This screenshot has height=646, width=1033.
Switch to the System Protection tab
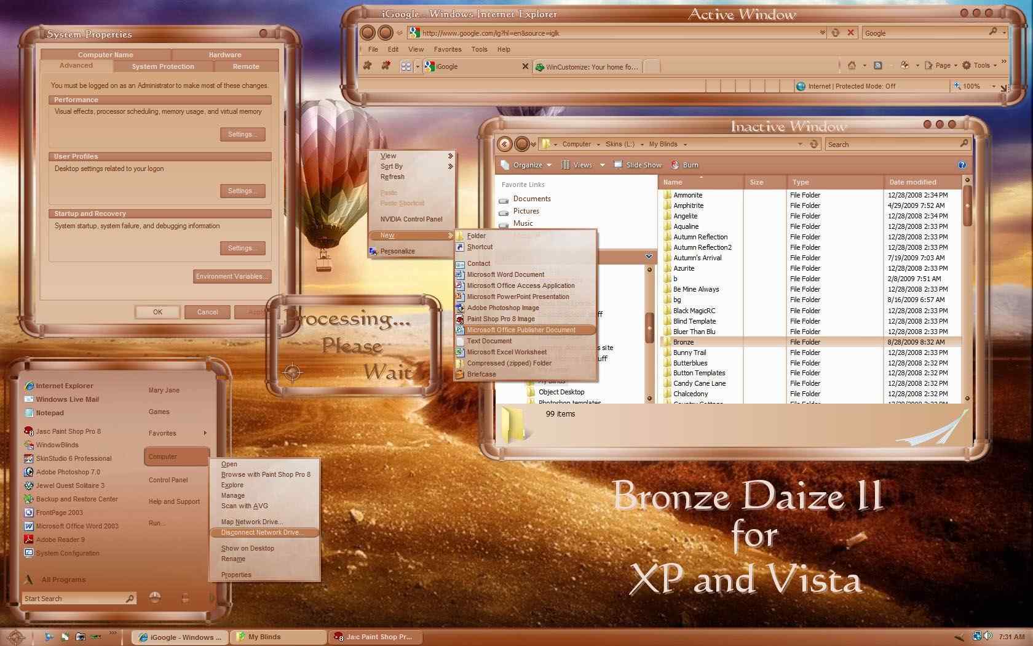point(163,66)
